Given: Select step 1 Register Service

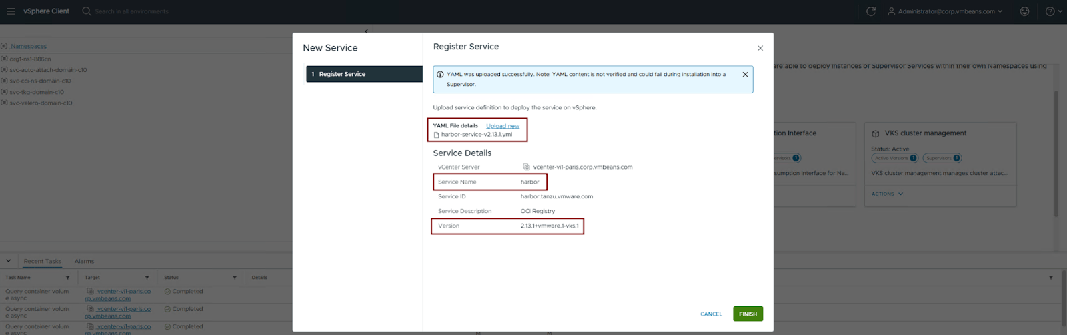Looking at the screenshot, I should point(364,74).
